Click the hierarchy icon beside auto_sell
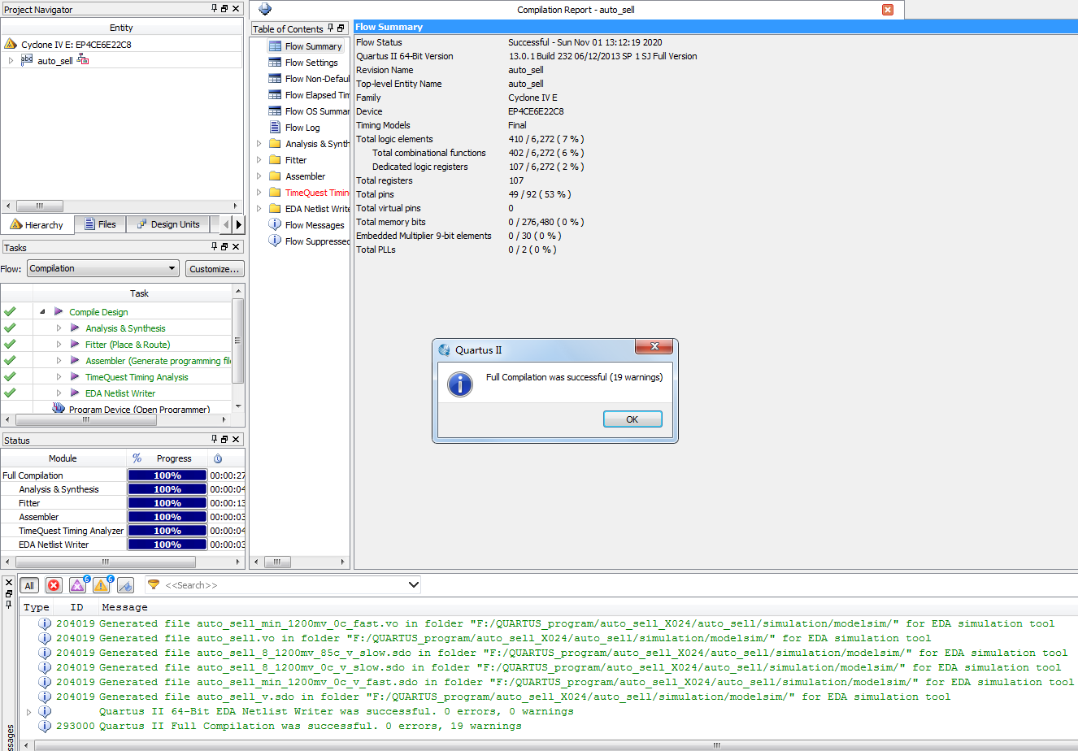This screenshot has height=751, width=1078. (x=83, y=60)
